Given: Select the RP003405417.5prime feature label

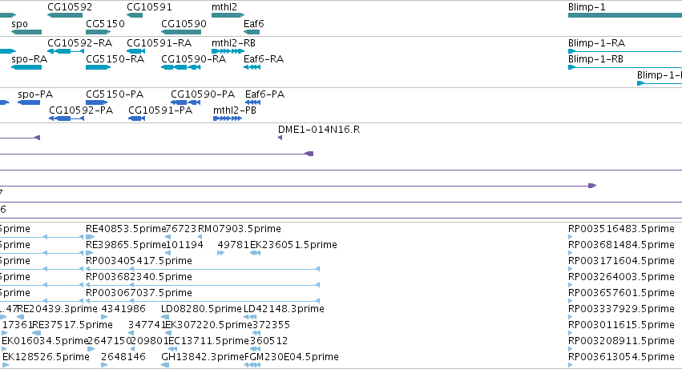Looking at the screenshot, I should click(x=139, y=261).
